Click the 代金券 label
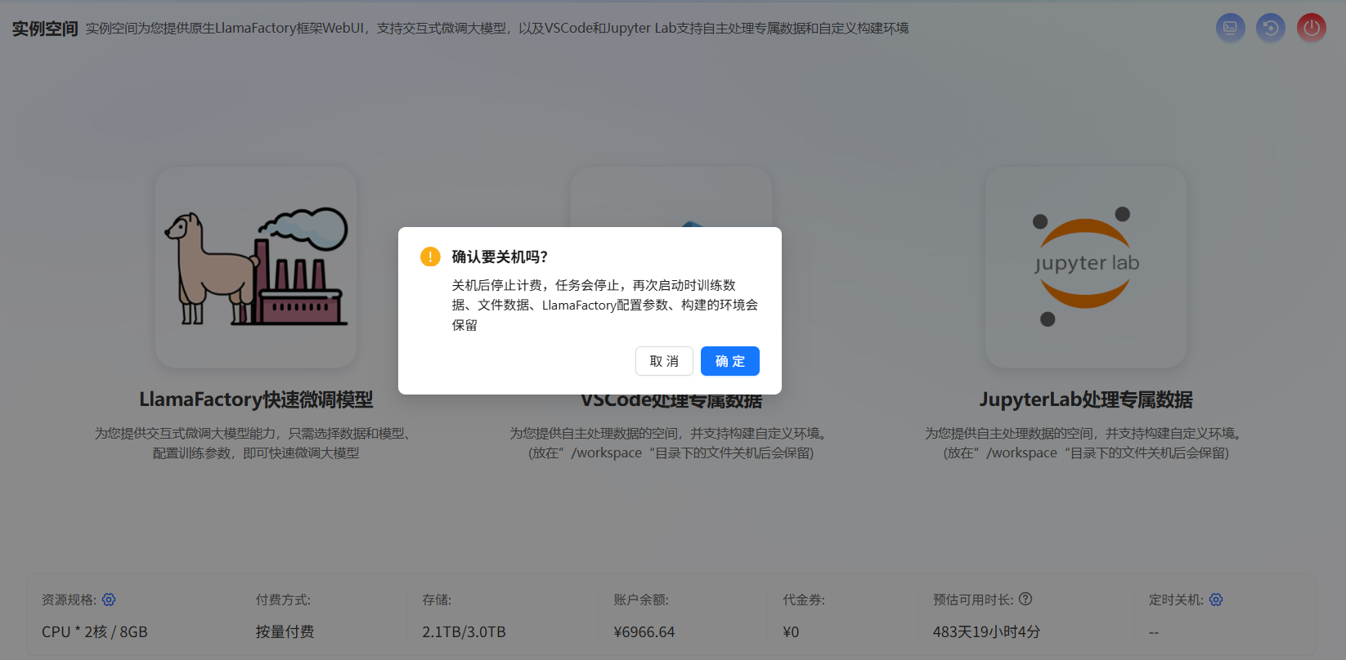The width and height of the screenshot is (1346, 660). click(804, 600)
